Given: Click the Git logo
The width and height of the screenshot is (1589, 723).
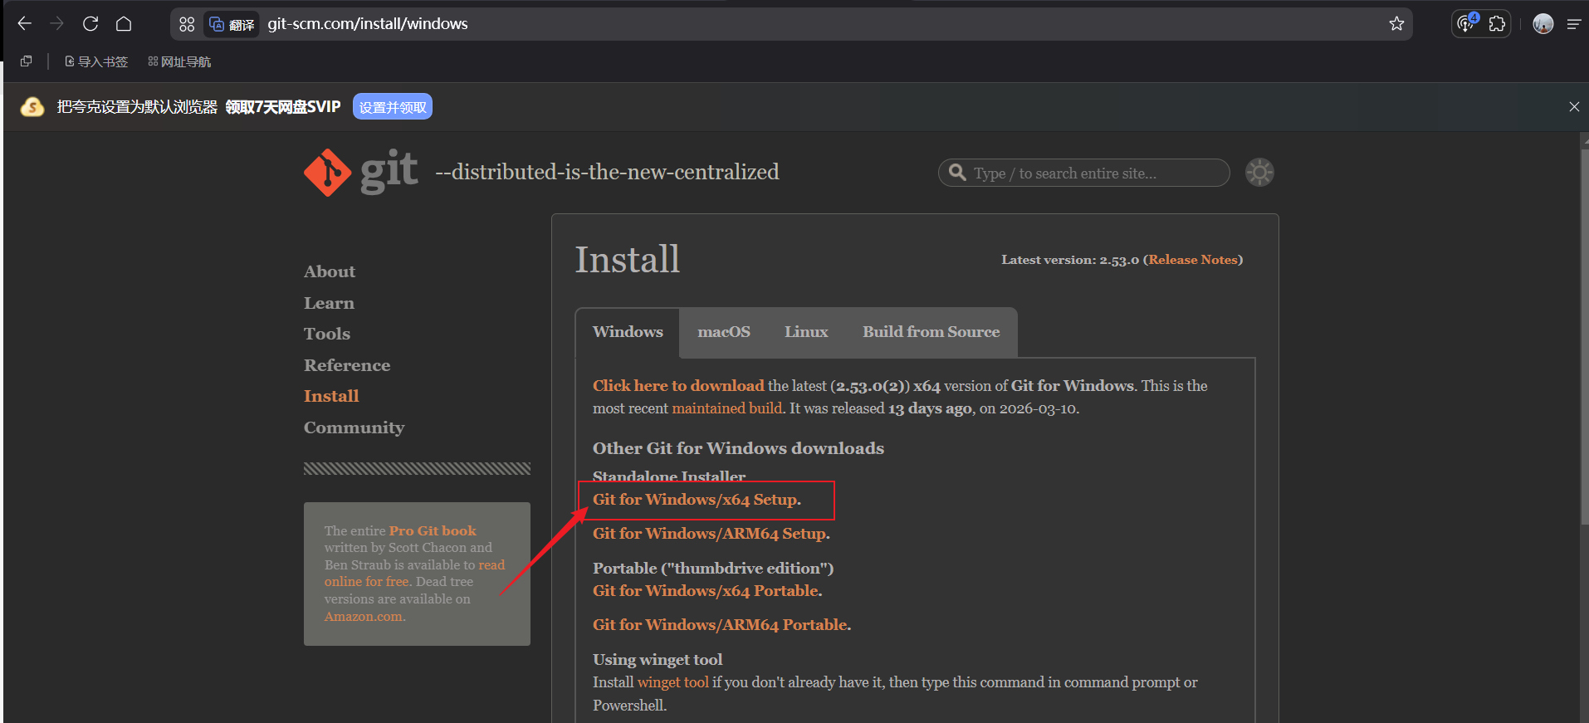Looking at the screenshot, I should click(x=360, y=172).
